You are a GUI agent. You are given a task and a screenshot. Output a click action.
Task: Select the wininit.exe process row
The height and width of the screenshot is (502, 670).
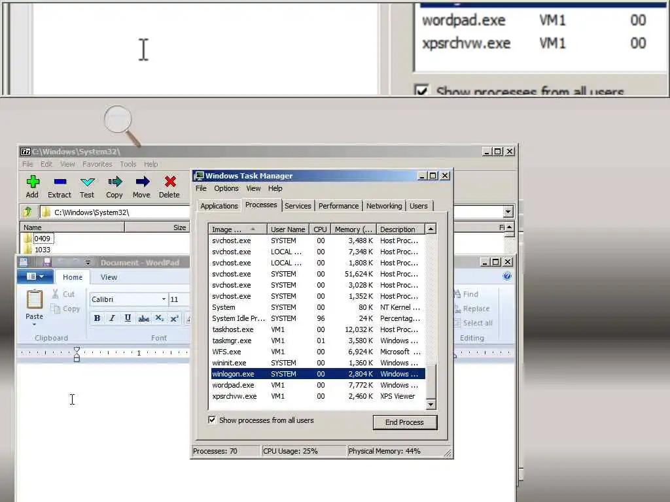point(318,363)
